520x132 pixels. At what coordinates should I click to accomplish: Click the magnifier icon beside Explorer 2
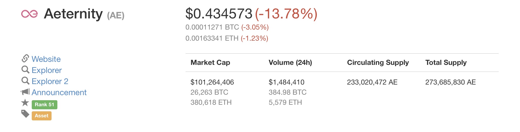25,81
